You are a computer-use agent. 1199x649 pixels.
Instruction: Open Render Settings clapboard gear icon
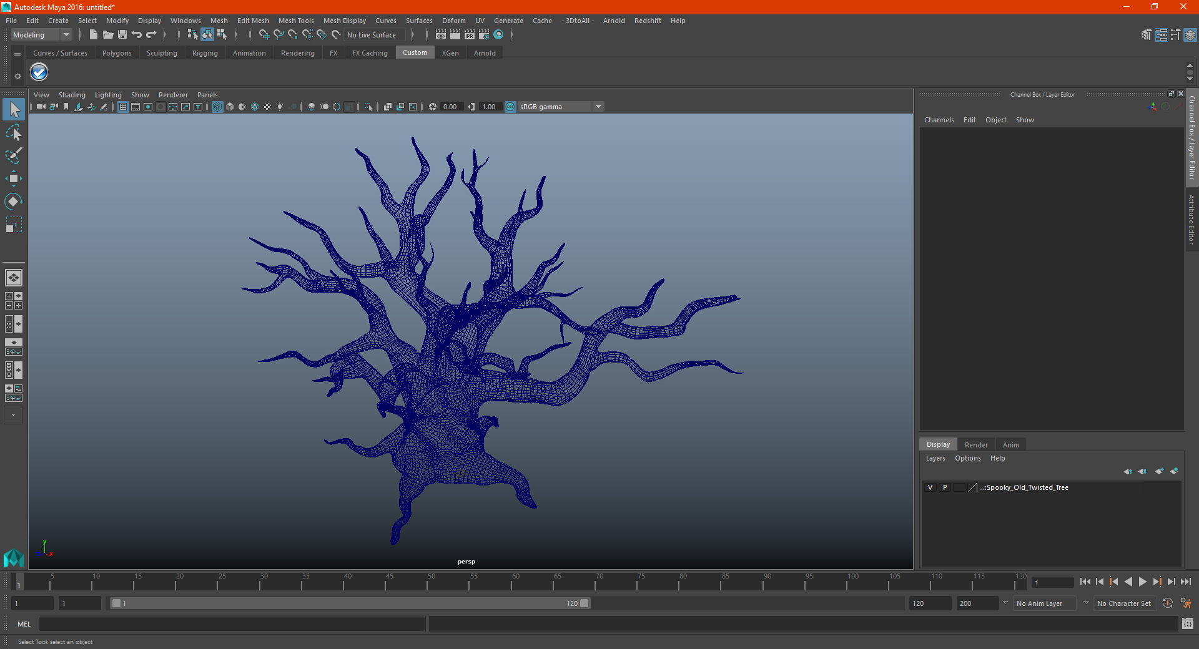[484, 35]
